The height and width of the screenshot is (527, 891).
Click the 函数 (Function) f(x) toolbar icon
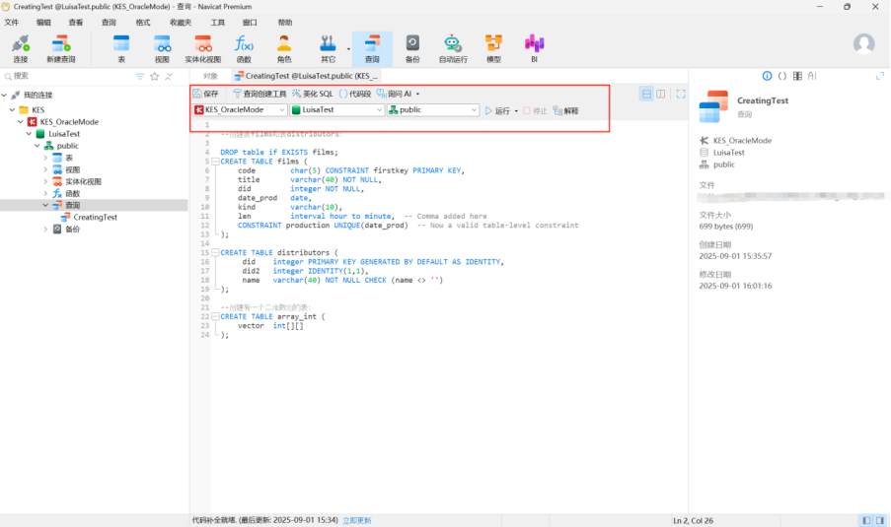coord(244,47)
